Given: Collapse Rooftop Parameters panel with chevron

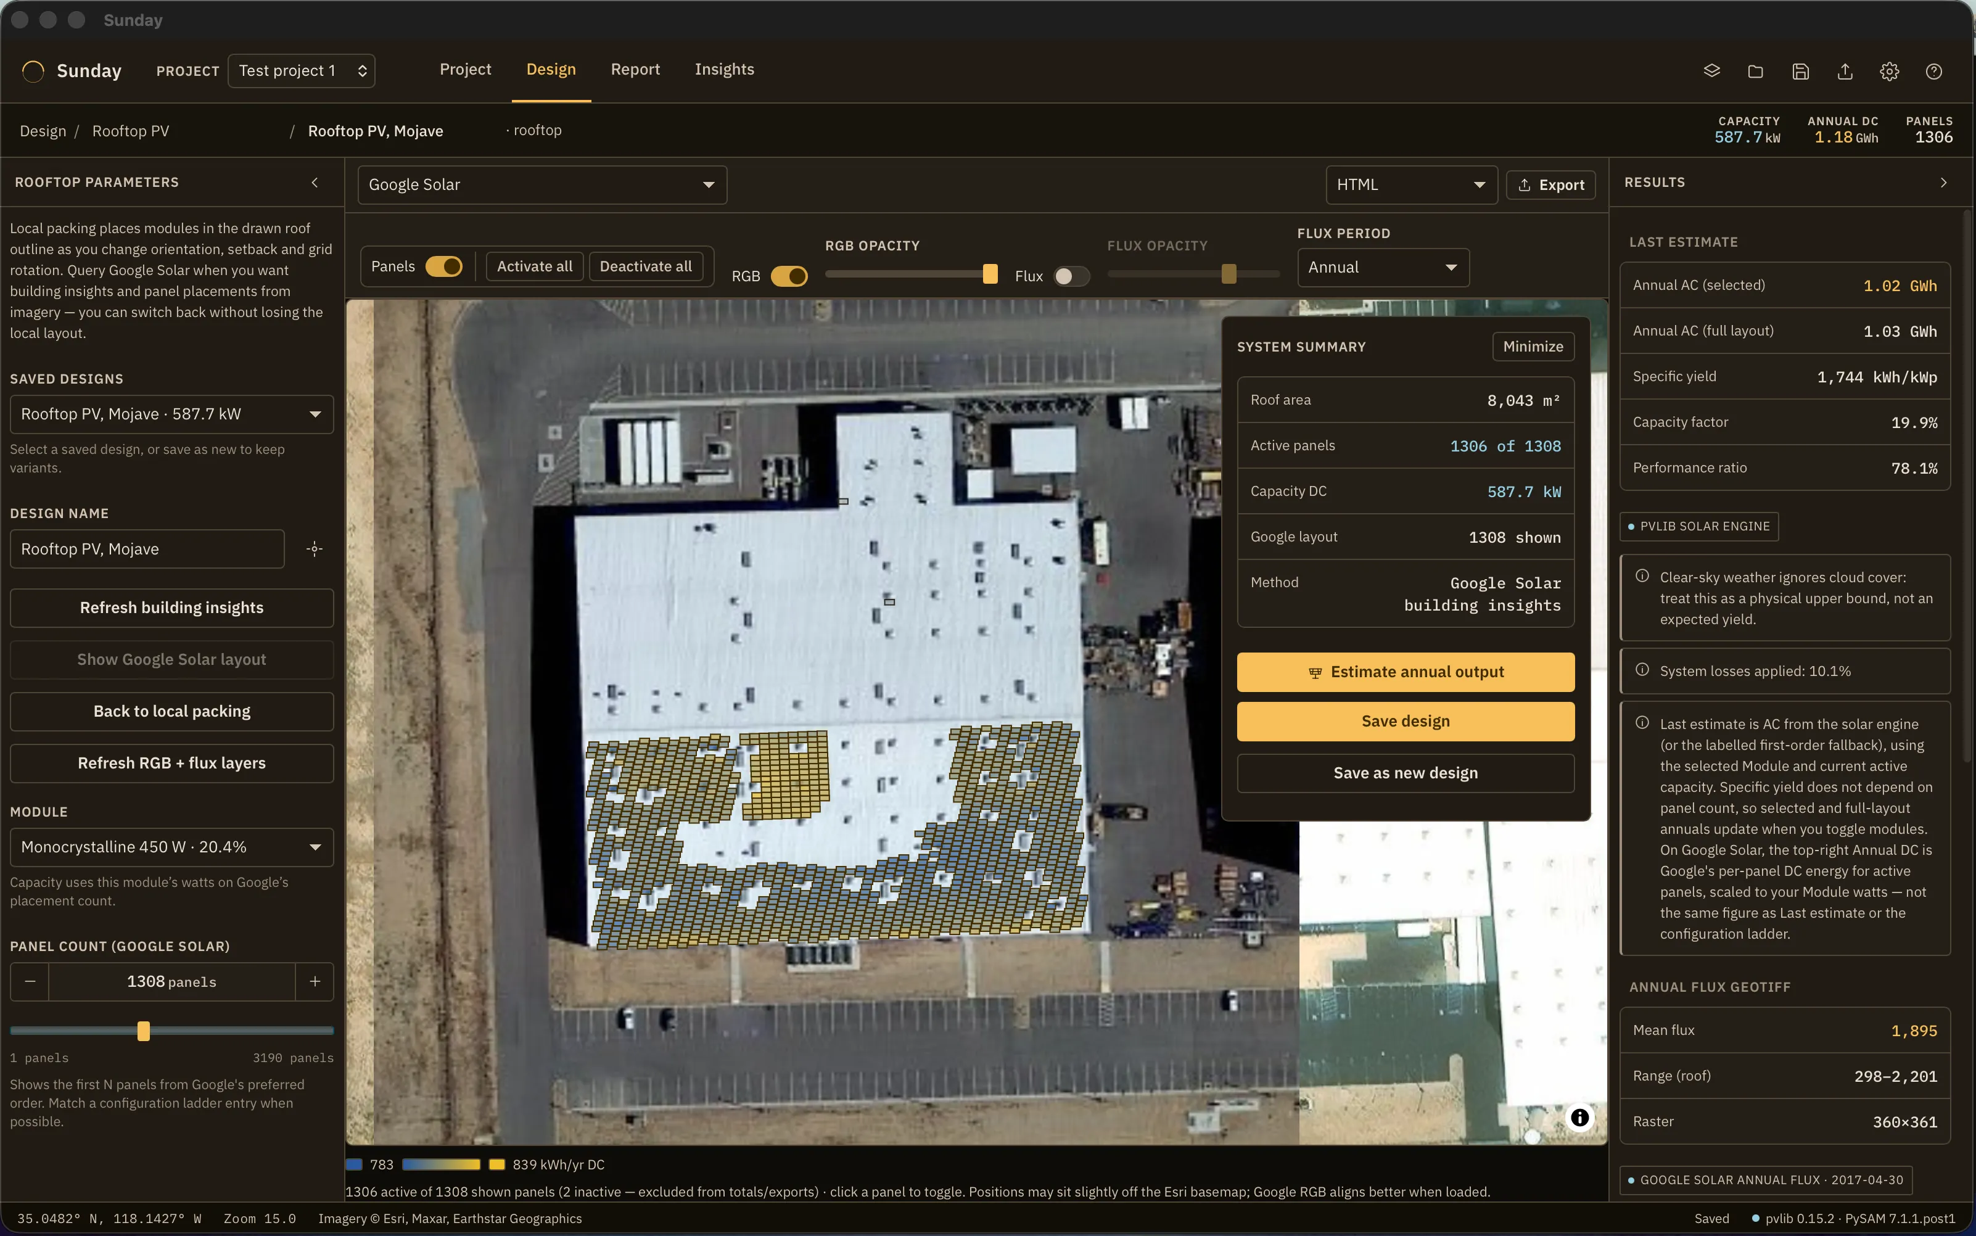Looking at the screenshot, I should point(315,183).
